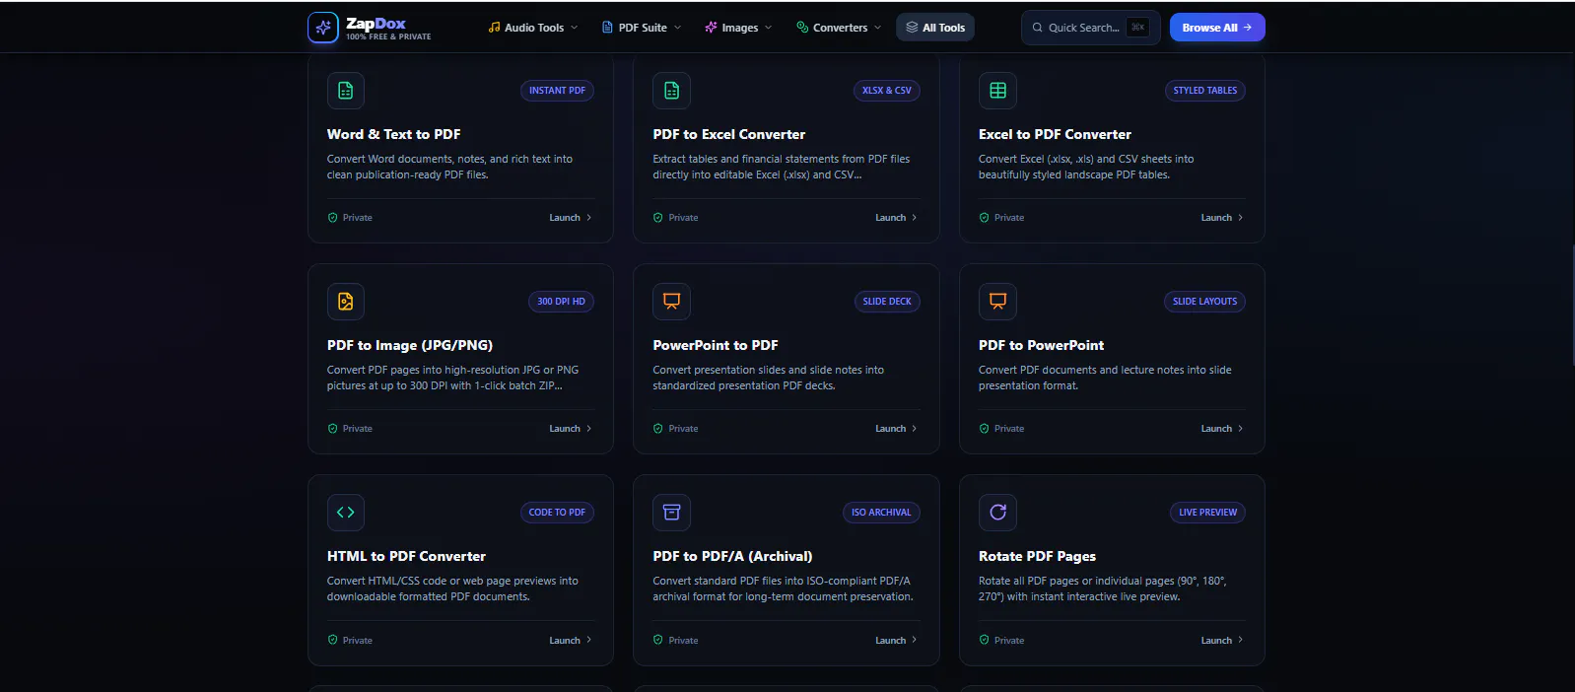Click the 'PDF to Image (JPG/PNG)' title
1575x692 pixels.
pos(410,345)
